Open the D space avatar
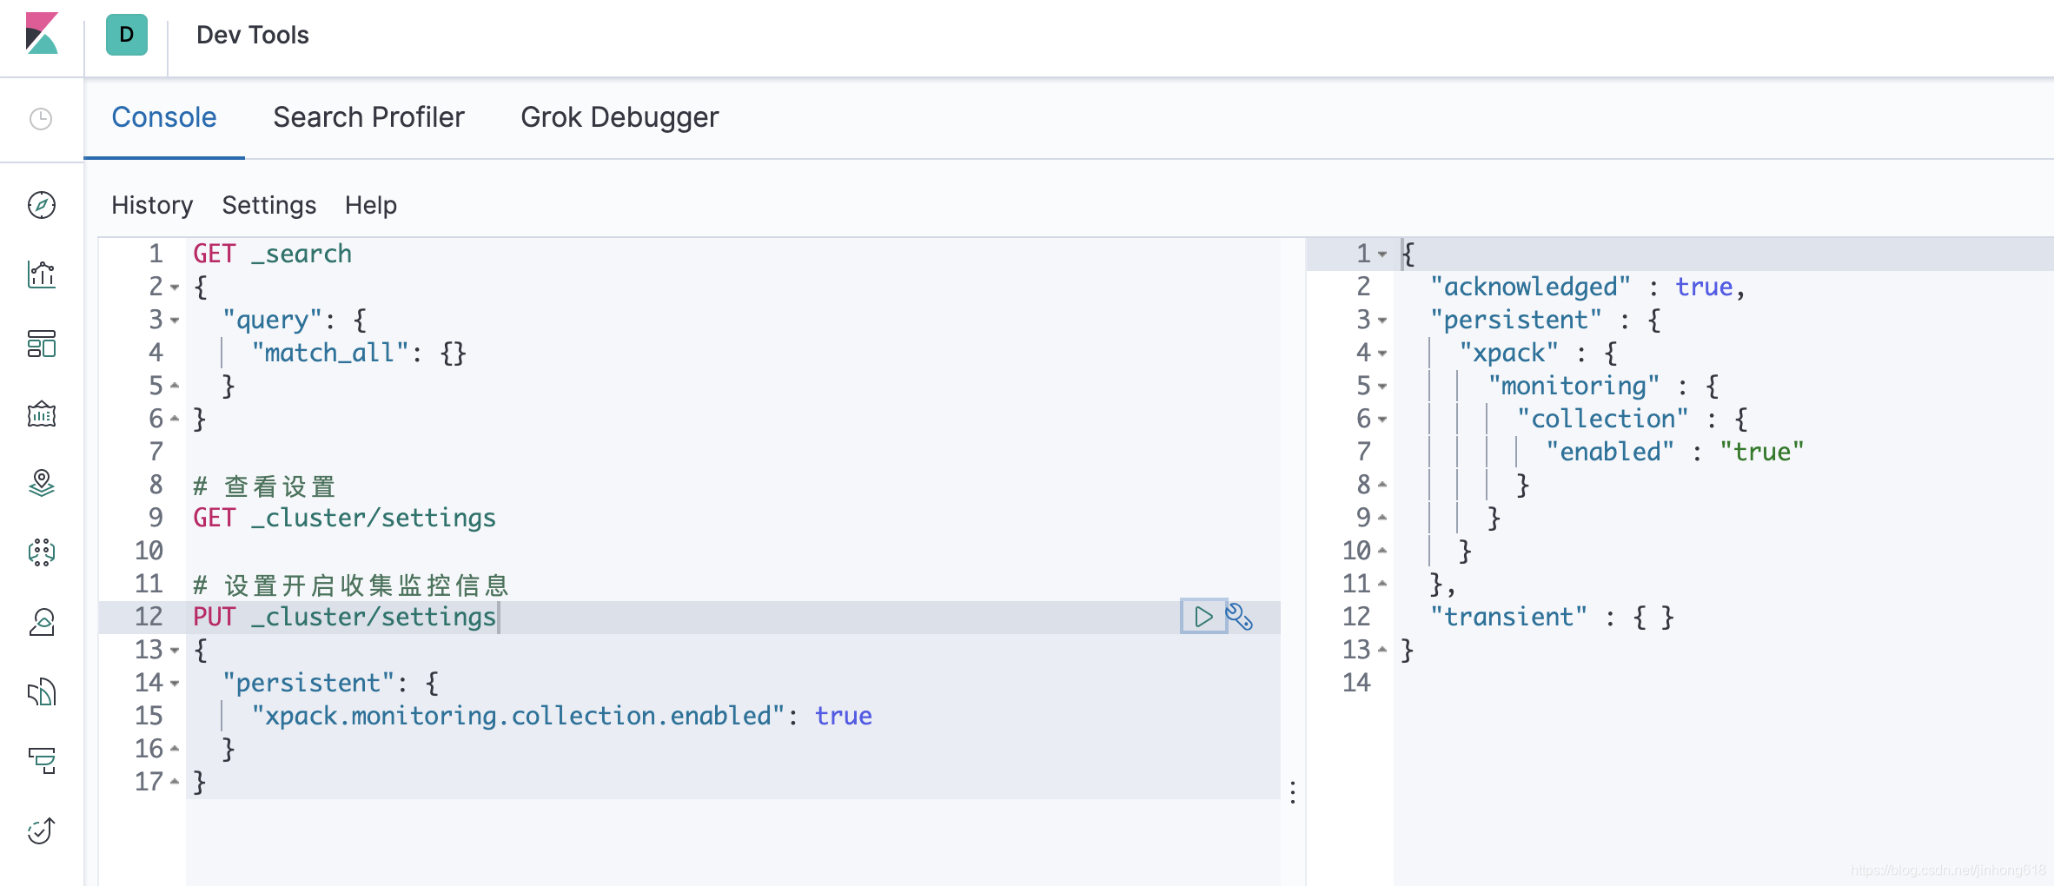Screen dimensions: 2054x886 pos(127,35)
